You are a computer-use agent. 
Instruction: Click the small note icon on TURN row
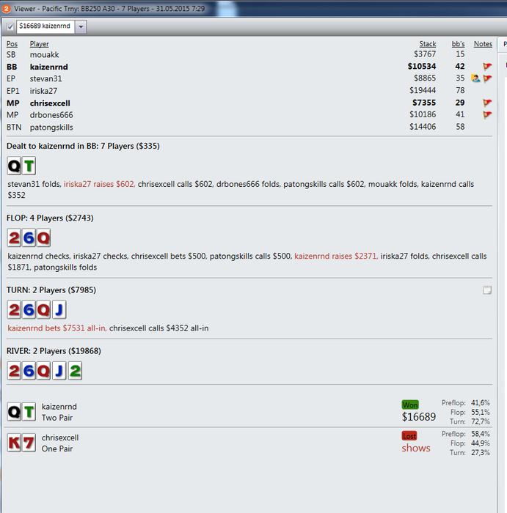point(487,290)
